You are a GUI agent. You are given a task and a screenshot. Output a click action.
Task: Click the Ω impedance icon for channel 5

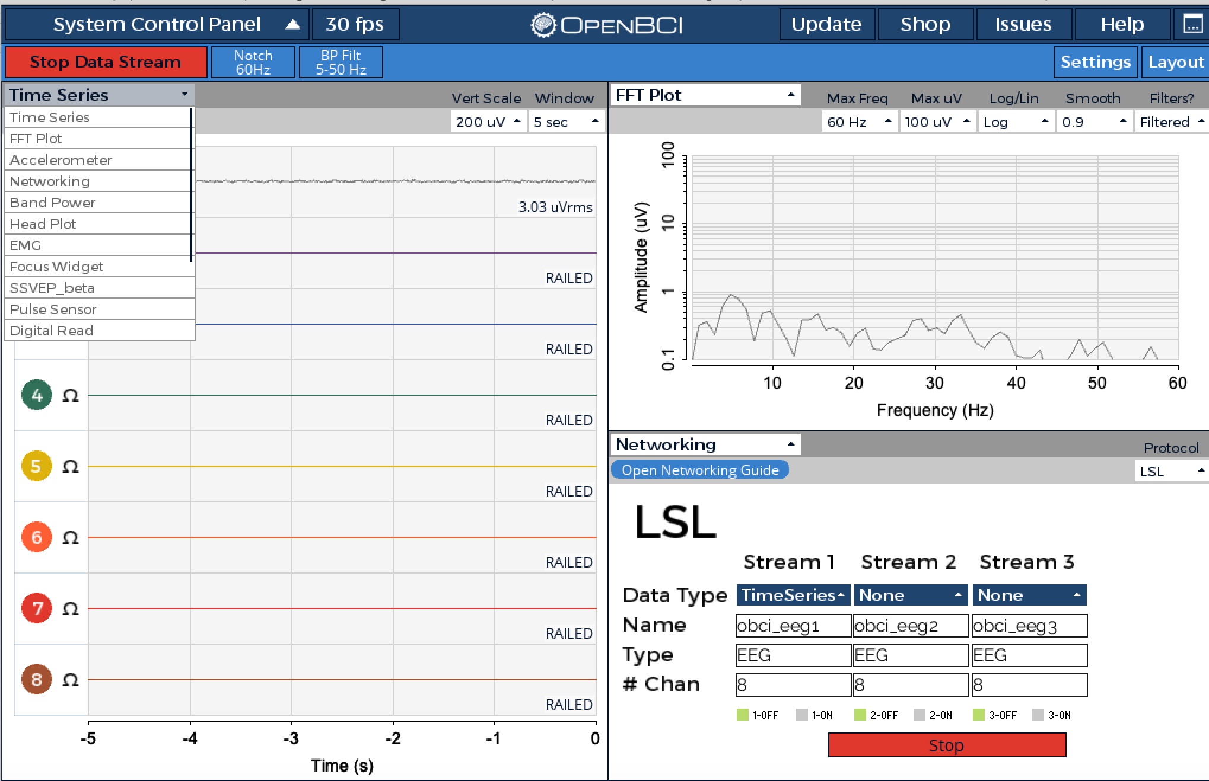coord(71,467)
